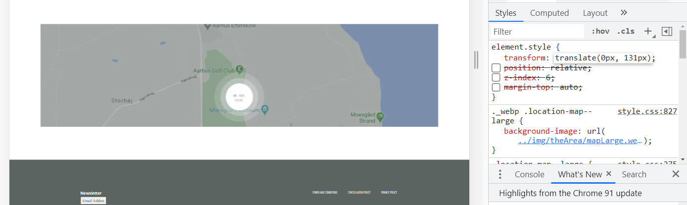Open the Layout tab
687x205 pixels.
pyautogui.click(x=595, y=13)
